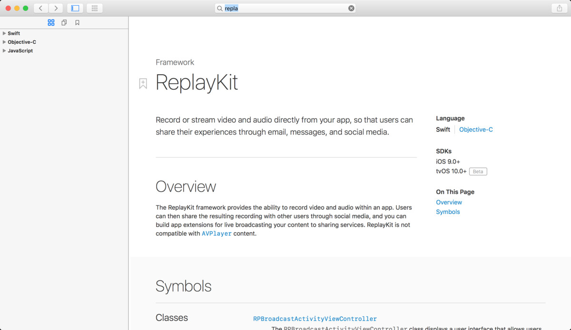This screenshot has width=571, height=330.
Task: Navigate back to the previous documentation page
Action: coord(40,8)
